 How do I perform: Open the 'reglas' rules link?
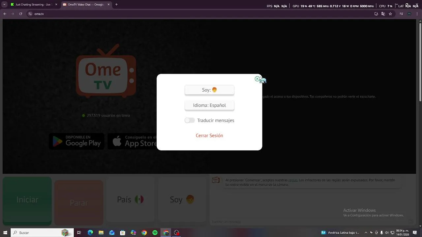pos(293,180)
